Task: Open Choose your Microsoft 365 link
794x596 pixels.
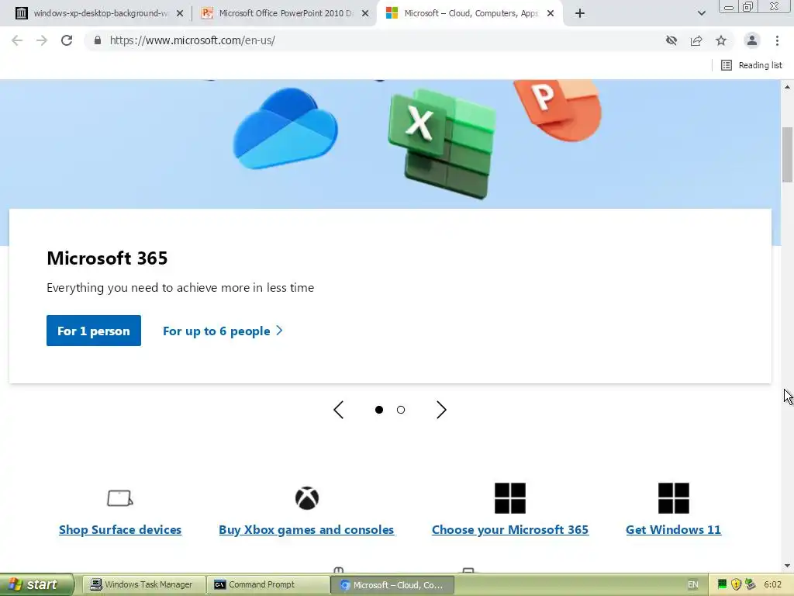Action: (x=510, y=529)
